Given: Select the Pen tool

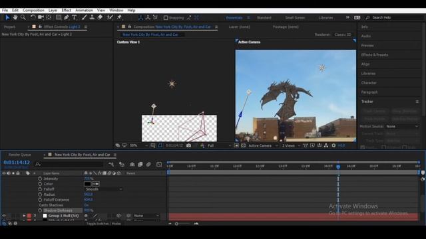Looking at the screenshot, I should tap(67, 18).
